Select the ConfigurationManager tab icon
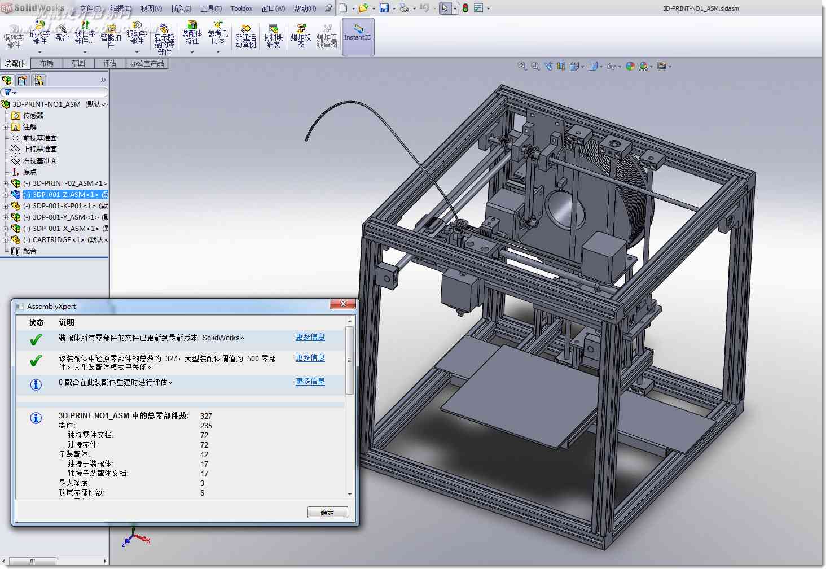This screenshot has width=830, height=573. [38, 80]
